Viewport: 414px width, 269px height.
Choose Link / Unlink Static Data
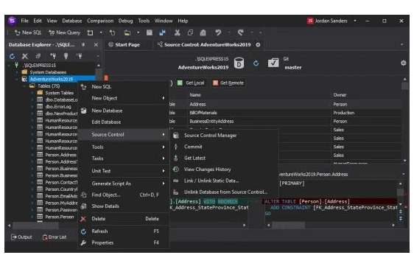pyautogui.click(x=225, y=181)
